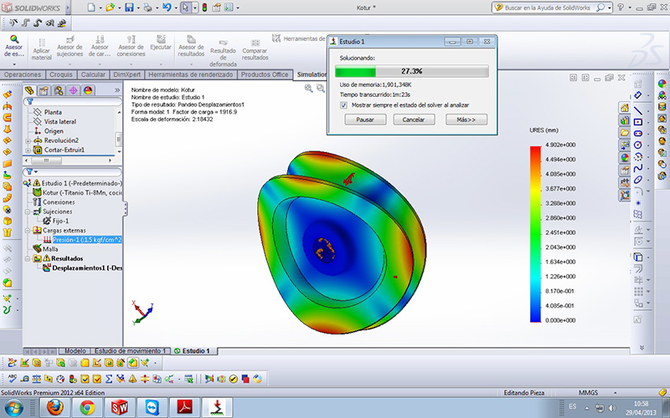Click the Comparar resultados icon

[x=255, y=42]
